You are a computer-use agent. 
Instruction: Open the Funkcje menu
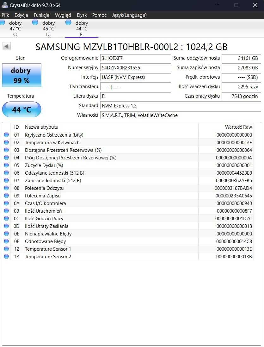click(41, 15)
